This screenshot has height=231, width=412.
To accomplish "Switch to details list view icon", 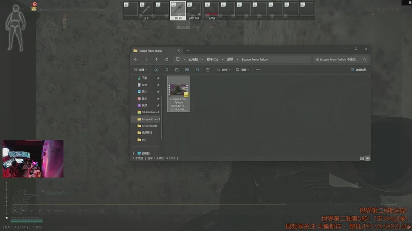I will pyautogui.click(x=362, y=158).
